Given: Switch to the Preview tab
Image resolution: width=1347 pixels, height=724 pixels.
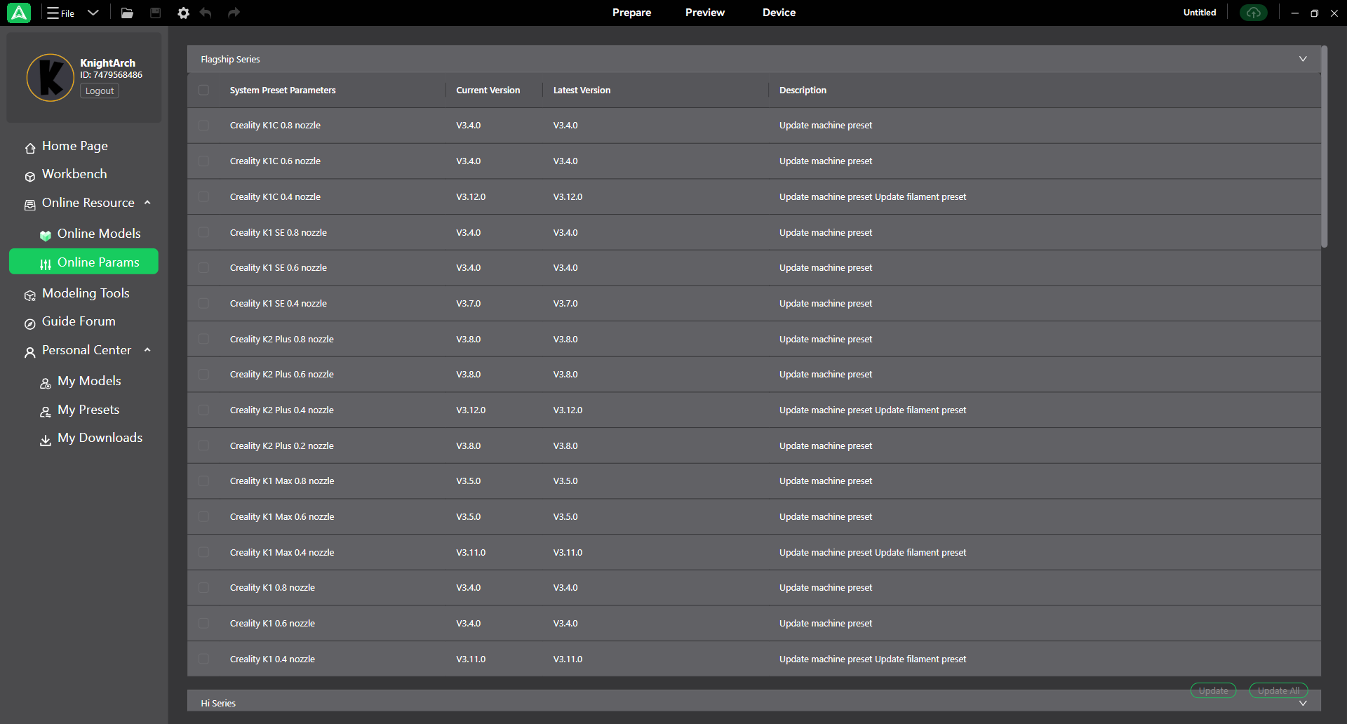Looking at the screenshot, I should point(704,13).
